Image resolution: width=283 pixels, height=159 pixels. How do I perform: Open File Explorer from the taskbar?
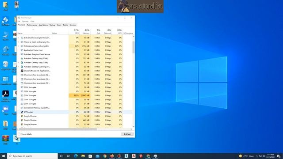coord(83,156)
